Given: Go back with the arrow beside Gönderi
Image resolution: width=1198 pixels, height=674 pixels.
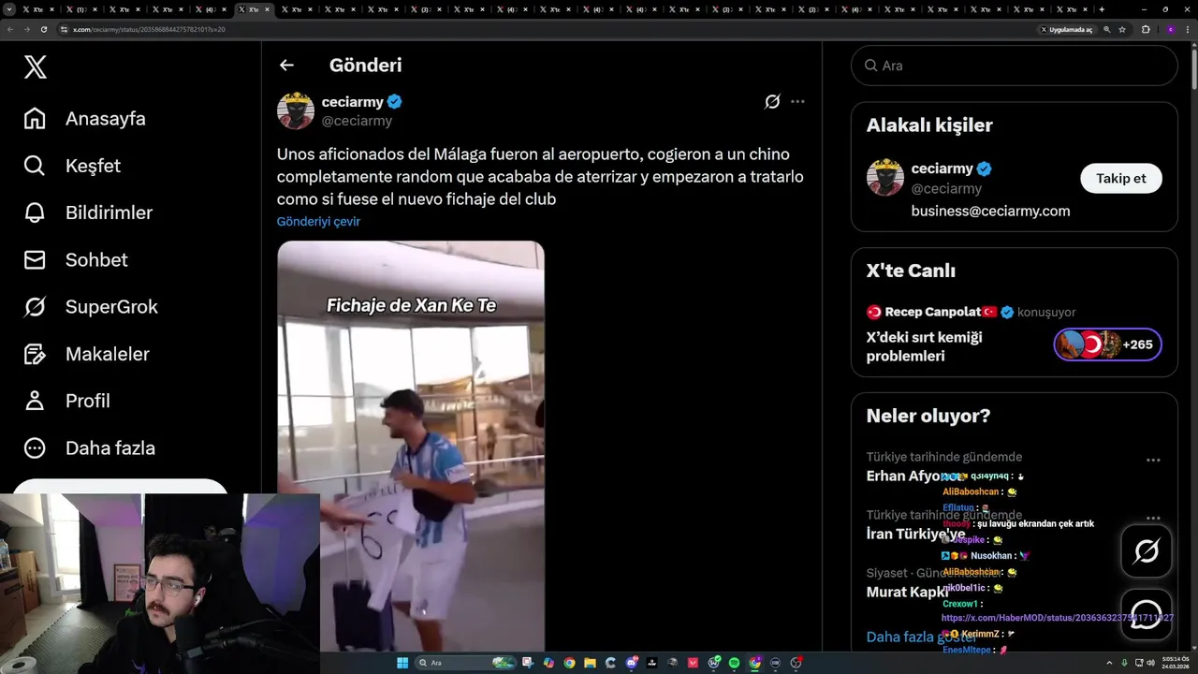Looking at the screenshot, I should 286,66.
